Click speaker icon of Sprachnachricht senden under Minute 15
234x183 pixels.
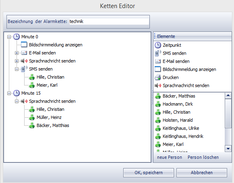[24, 101]
